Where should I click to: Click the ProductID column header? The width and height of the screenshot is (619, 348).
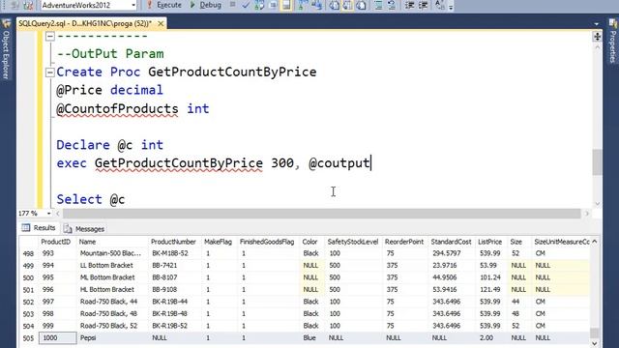point(56,242)
